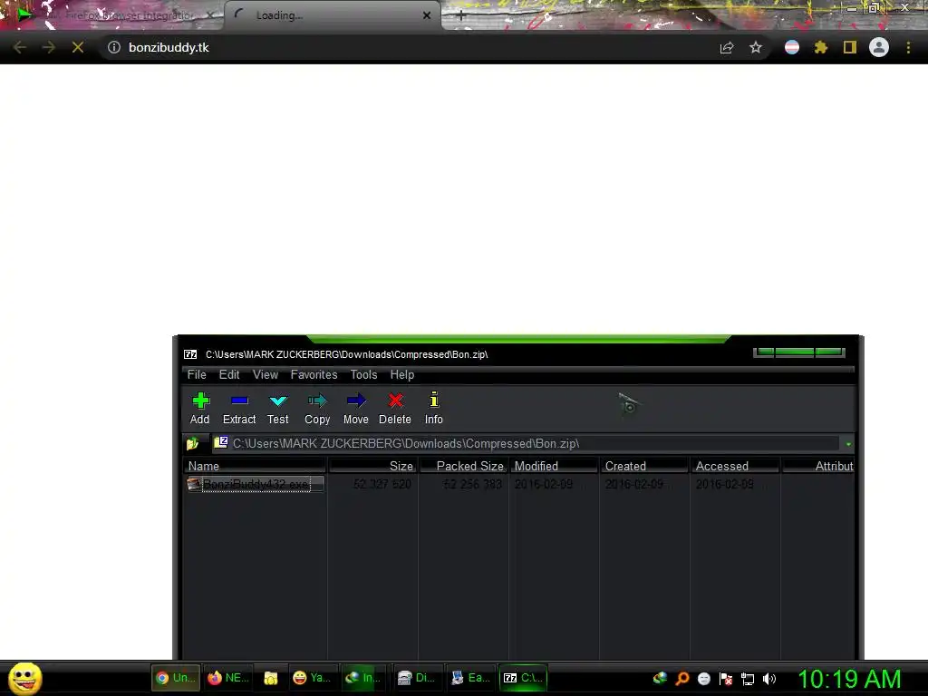Image resolution: width=928 pixels, height=696 pixels.
Task: Open the Tools menu in 7-Zip
Action: (363, 374)
